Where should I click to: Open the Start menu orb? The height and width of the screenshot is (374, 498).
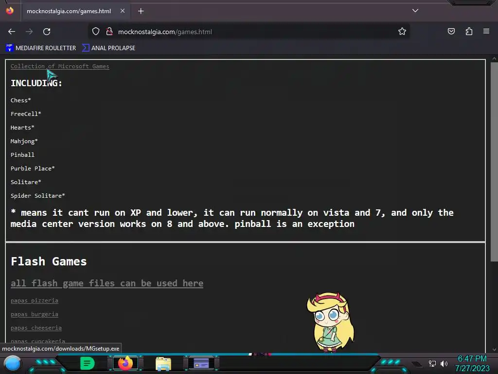click(13, 363)
